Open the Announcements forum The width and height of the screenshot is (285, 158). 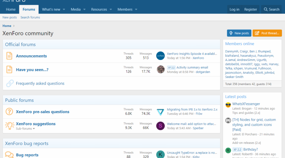[x=31, y=56]
